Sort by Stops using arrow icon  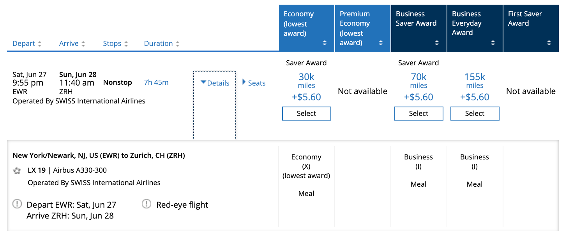coord(126,44)
